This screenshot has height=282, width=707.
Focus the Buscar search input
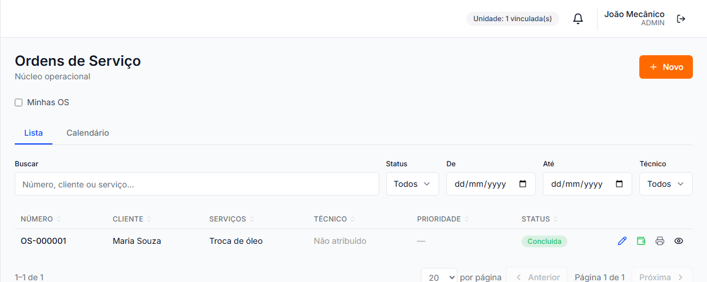(197, 184)
